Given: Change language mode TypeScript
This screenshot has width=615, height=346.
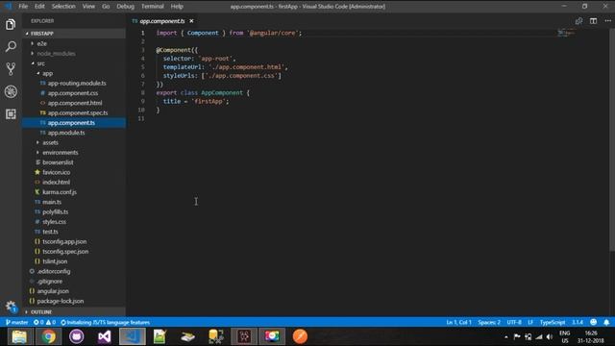Looking at the screenshot, I should [553, 322].
